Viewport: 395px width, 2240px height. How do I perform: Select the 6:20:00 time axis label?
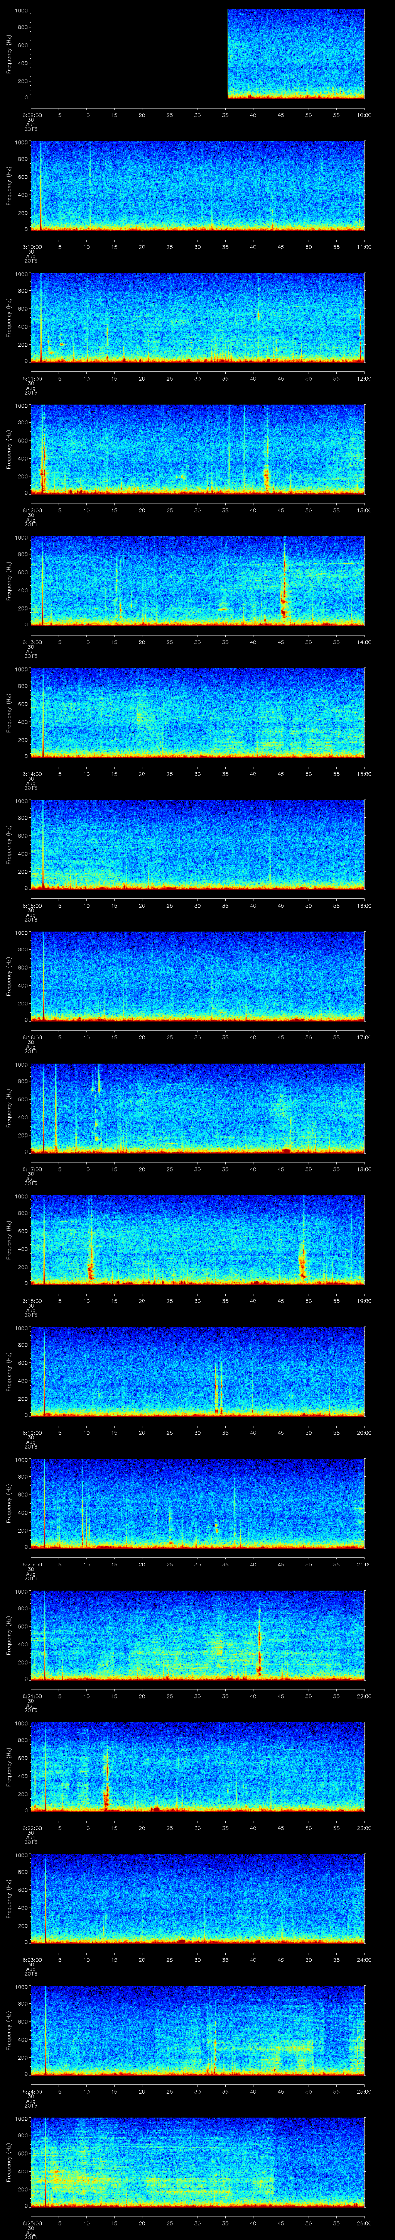tap(31, 1564)
